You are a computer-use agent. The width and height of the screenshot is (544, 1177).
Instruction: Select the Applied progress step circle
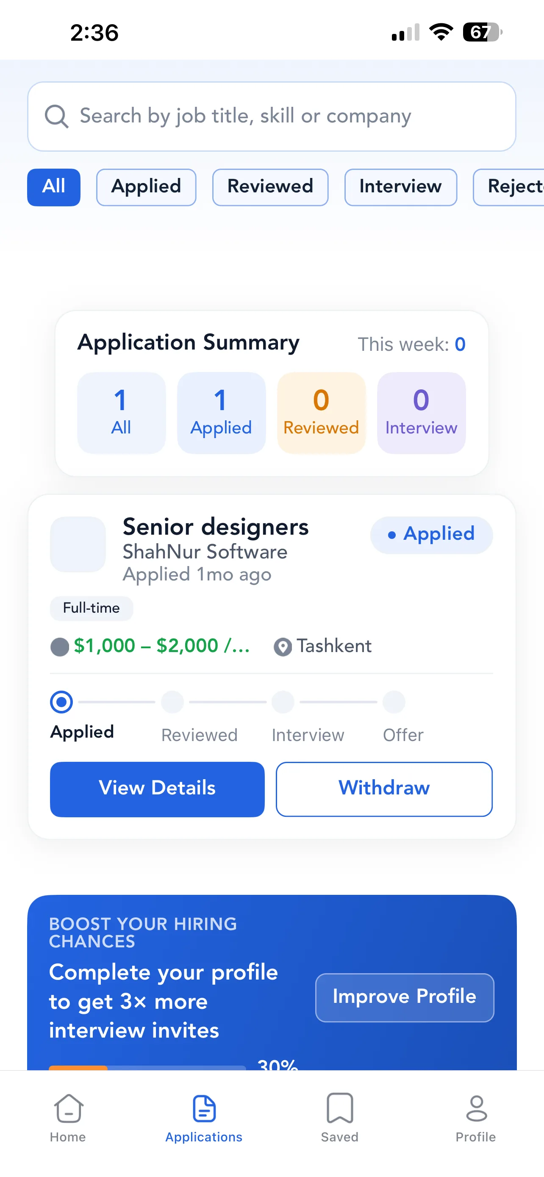61,702
